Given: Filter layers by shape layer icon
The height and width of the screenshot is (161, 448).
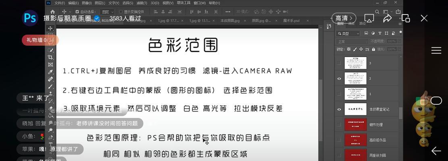Looking at the screenshot, I should (386, 33).
